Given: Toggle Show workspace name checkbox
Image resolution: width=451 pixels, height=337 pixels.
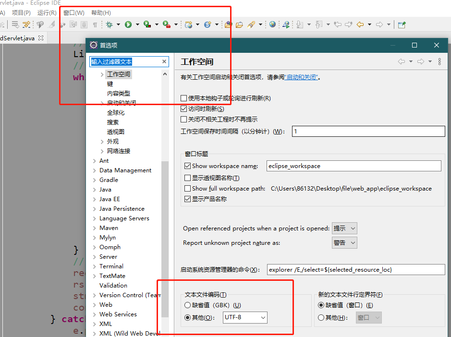Looking at the screenshot, I should click(187, 166).
